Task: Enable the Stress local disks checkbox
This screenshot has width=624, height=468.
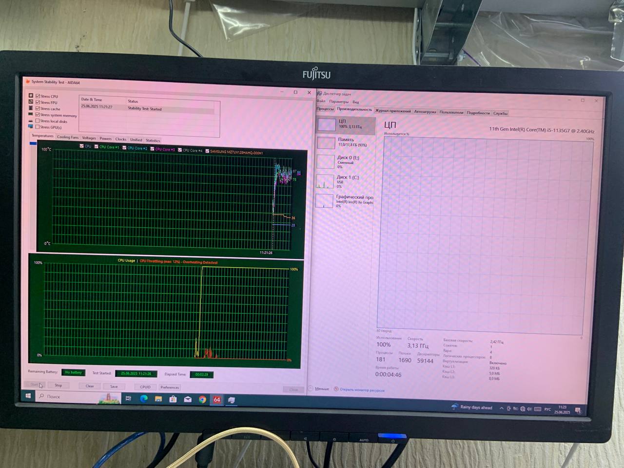Action: (x=38, y=121)
